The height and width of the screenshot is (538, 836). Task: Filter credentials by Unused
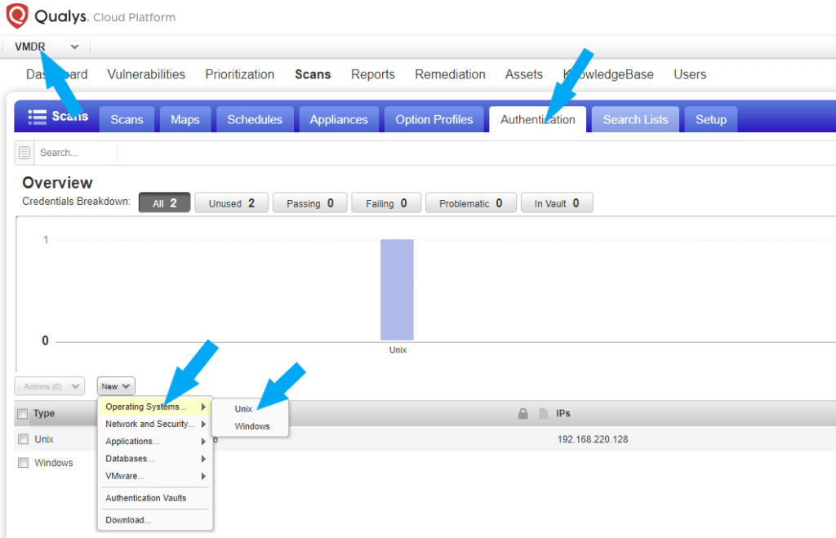point(231,203)
